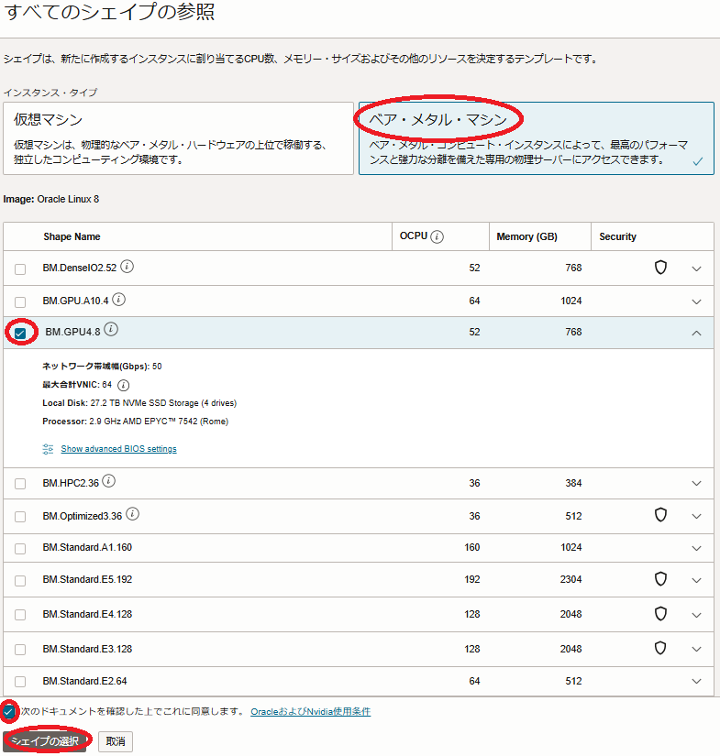Click info icon beside BM.GPU.A10.4

[x=119, y=300]
